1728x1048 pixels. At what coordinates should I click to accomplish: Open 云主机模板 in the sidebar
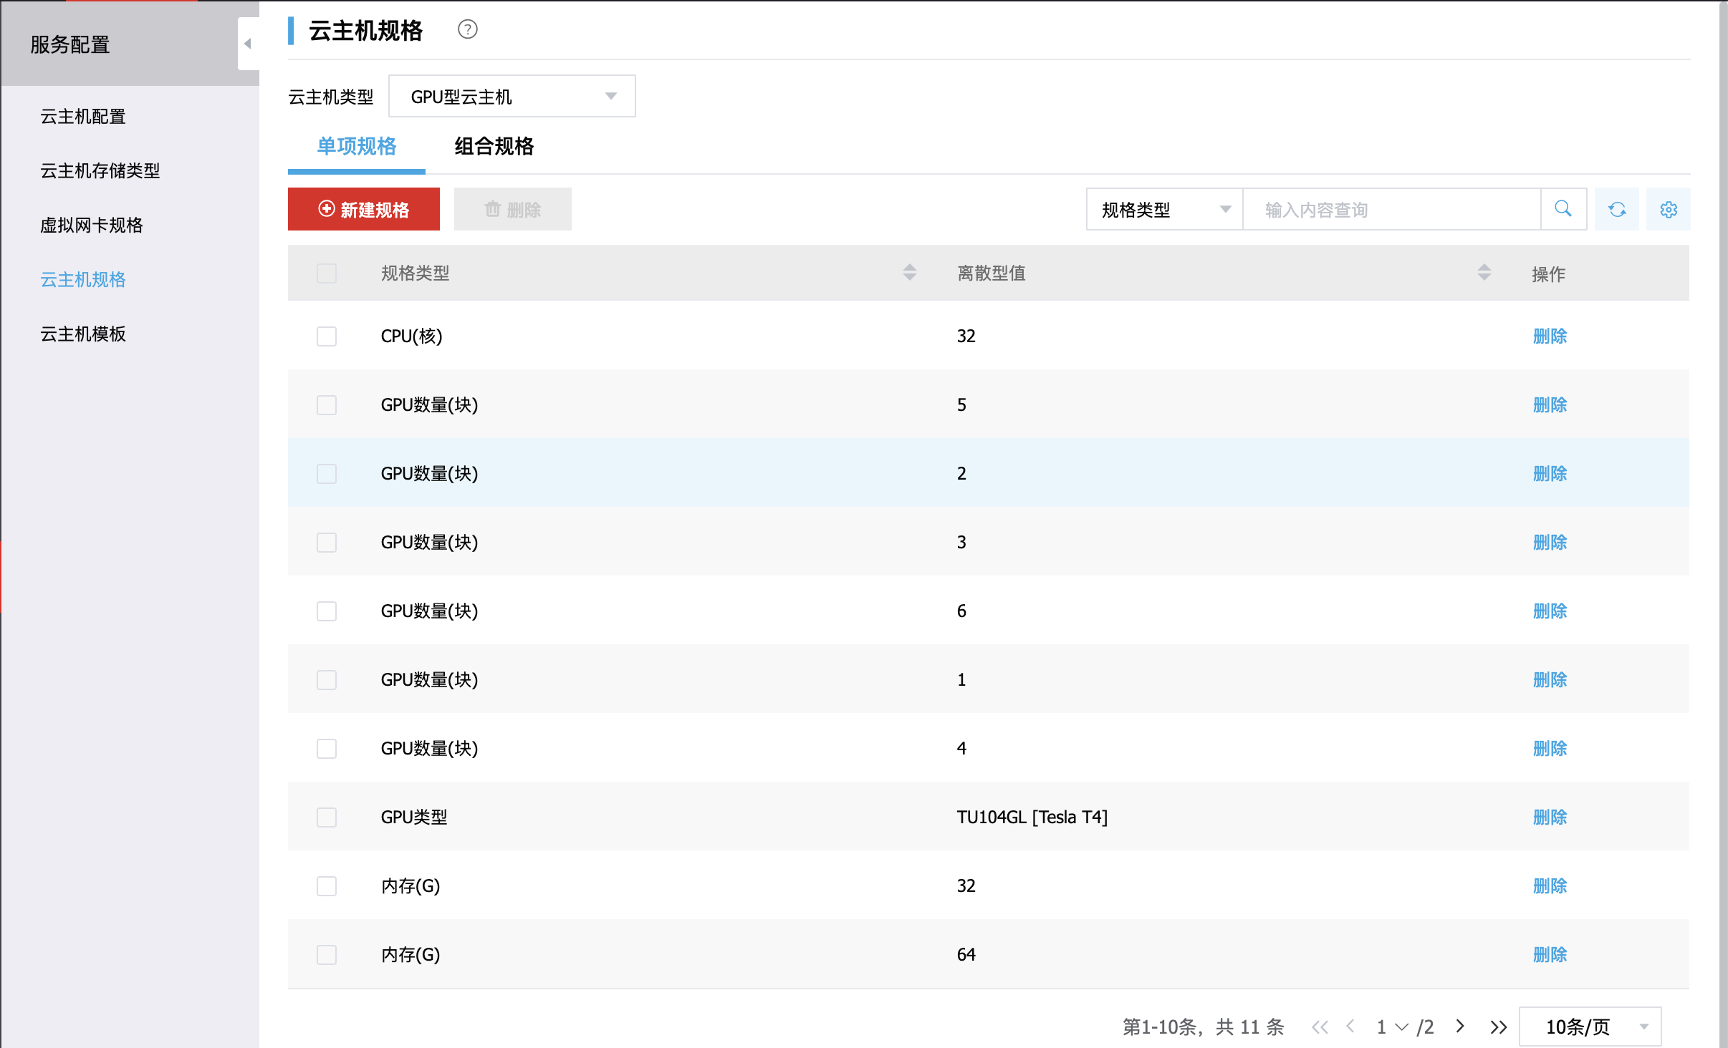pyautogui.click(x=83, y=334)
